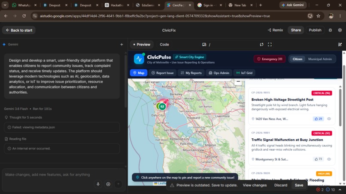
Task: Open the AI Studio settings gear
Action: (x=340, y=30)
